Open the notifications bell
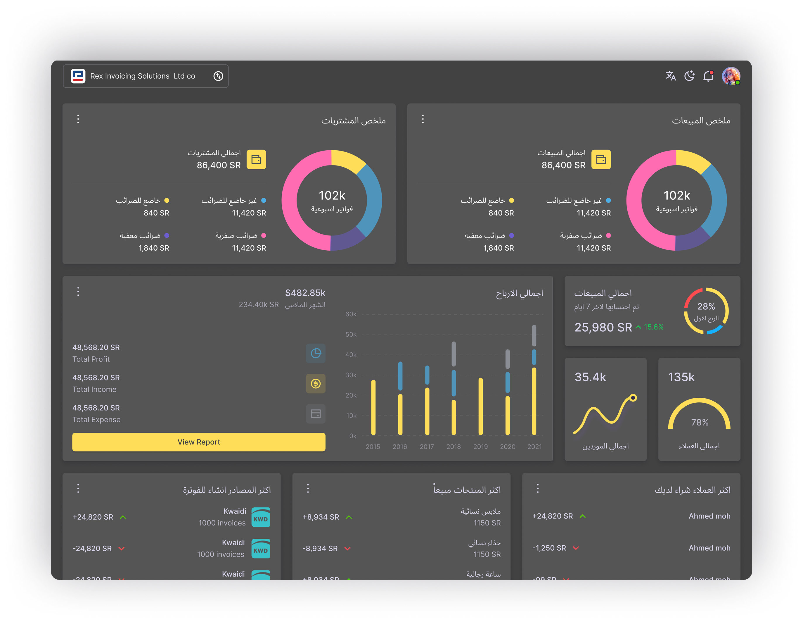The height and width of the screenshot is (622, 803). (708, 76)
